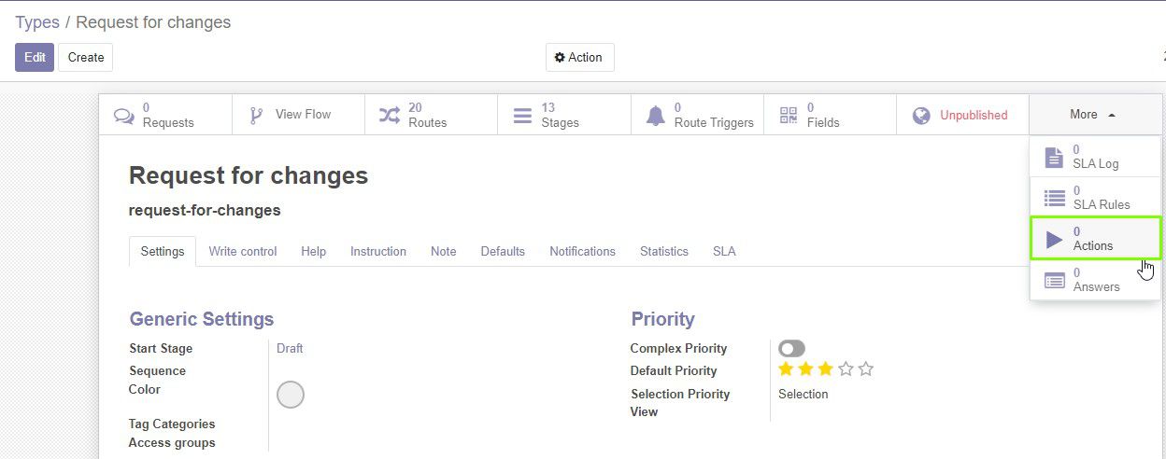Click the Stages list bars icon
Image resolution: width=1166 pixels, height=459 pixels.
522,116
